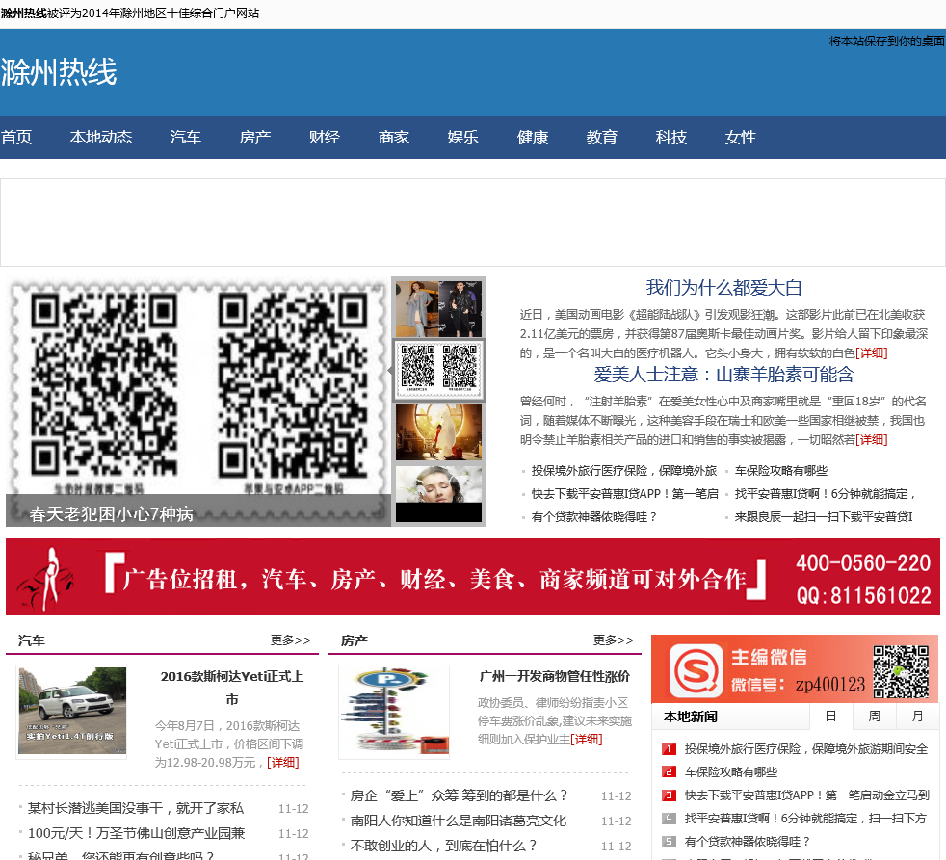Open the 首页 navigation item
The height and width of the screenshot is (860, 946).
[x=16, y=138]
